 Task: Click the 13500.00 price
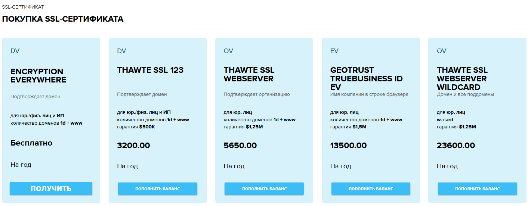pos(349,146)
